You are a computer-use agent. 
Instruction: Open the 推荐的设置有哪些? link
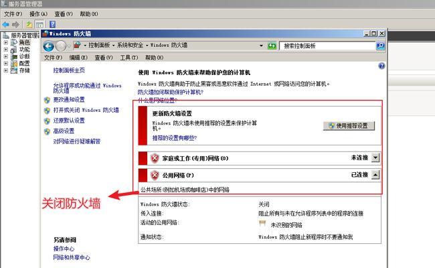click(x=175, y=138)
